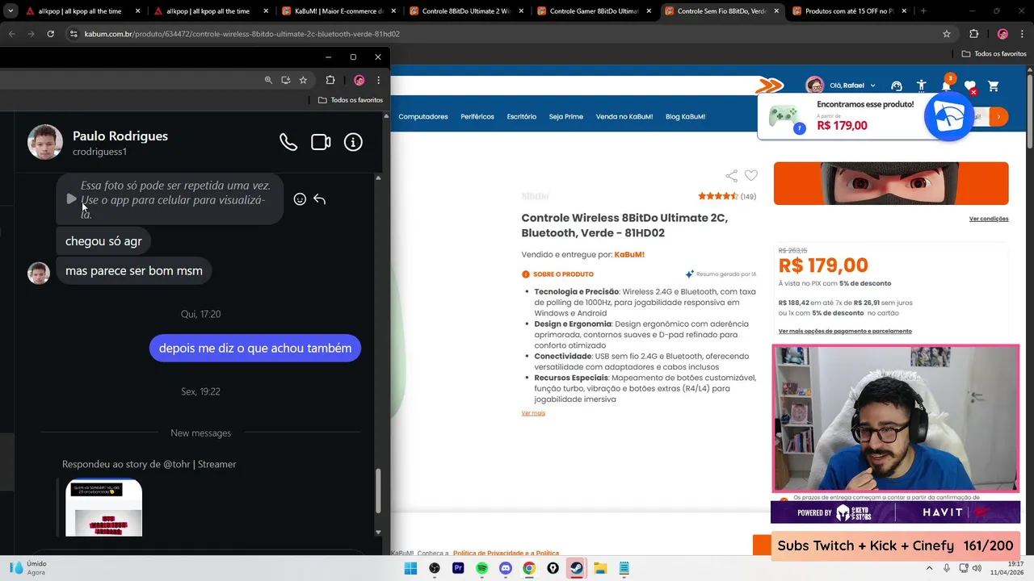Image resolution: width=1034 pixels, height=581 pixels.
Task: Reload the KaBuM product page
Action: click(50, 34)
